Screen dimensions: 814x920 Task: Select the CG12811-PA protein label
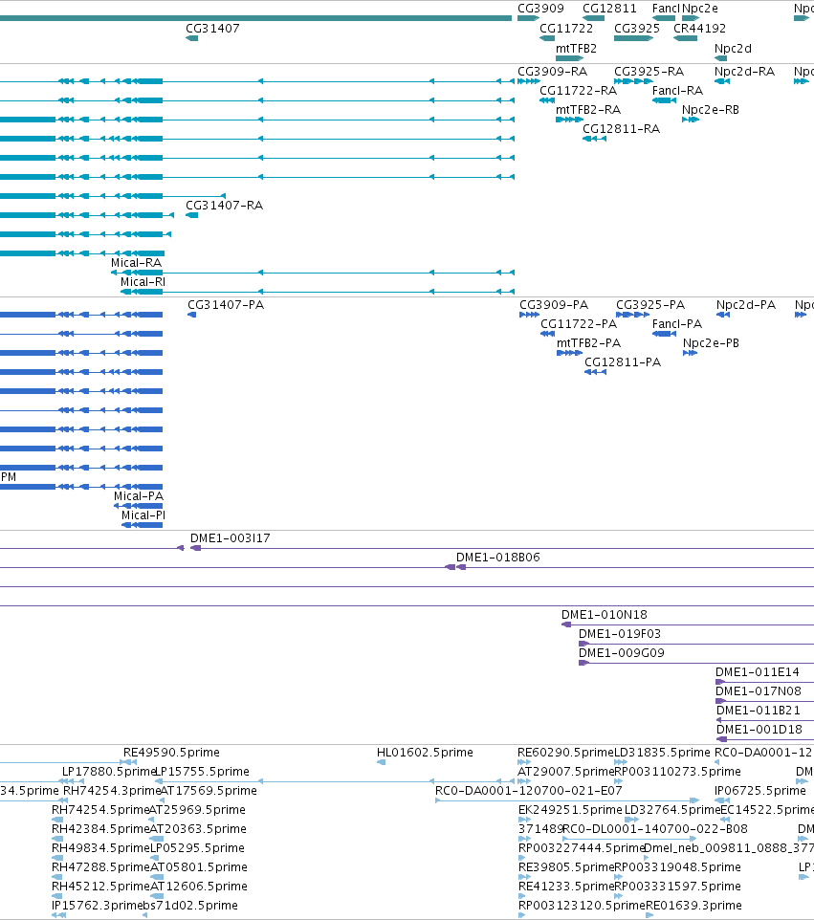(623, 362)
